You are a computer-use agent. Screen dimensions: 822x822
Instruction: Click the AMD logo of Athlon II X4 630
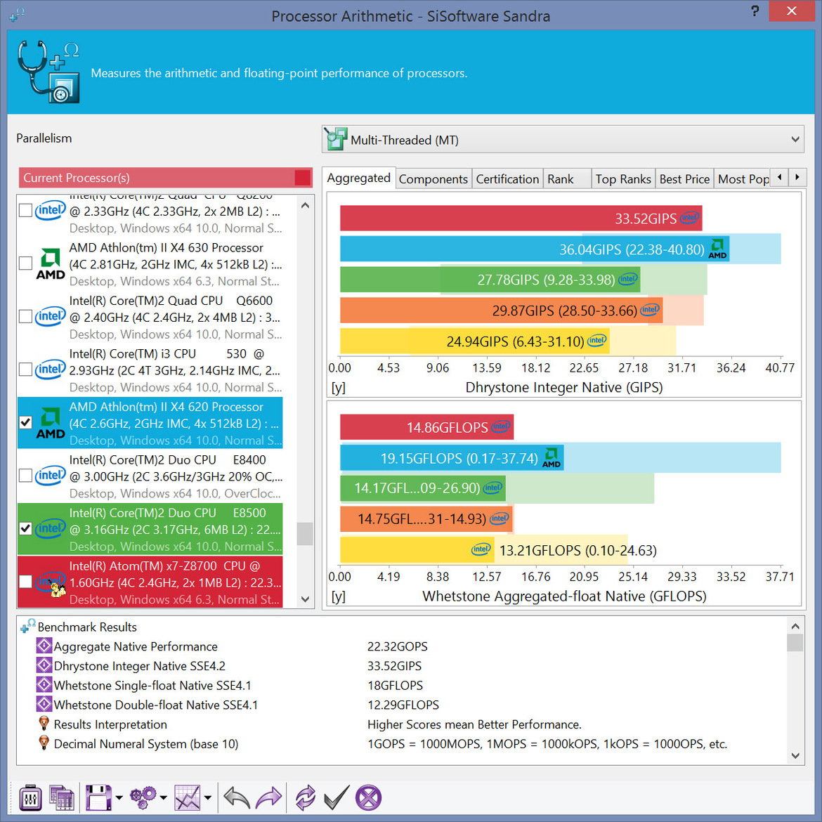click(x=51, y=263)
